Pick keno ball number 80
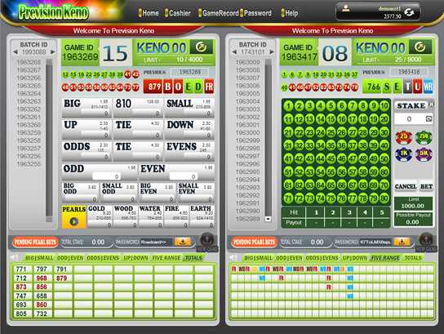 tap(384, 198)
